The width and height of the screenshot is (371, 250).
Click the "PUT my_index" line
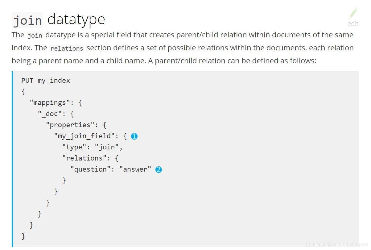tap(46, 81)
